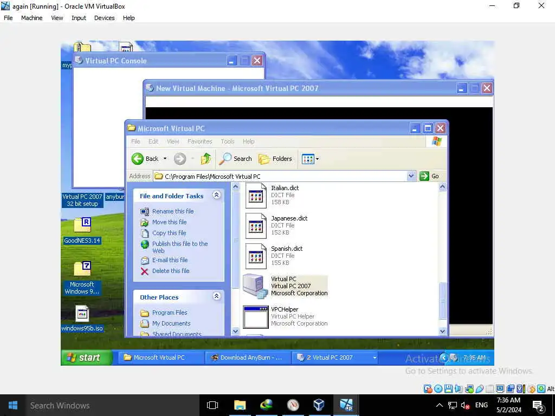Open the Explorer View menu
The width and height of the screenshot is (555, 416).
(173, 141)
